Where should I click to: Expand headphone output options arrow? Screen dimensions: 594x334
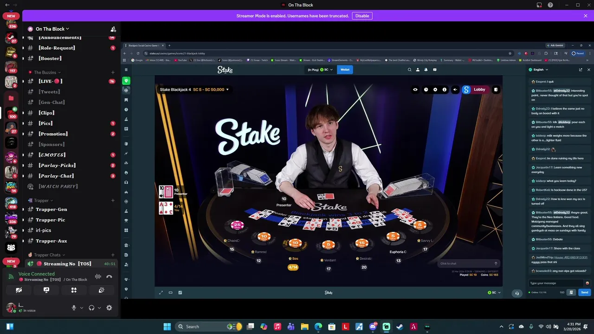click(x=99, y=308)
